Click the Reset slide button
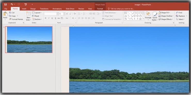 click(36, 16)
